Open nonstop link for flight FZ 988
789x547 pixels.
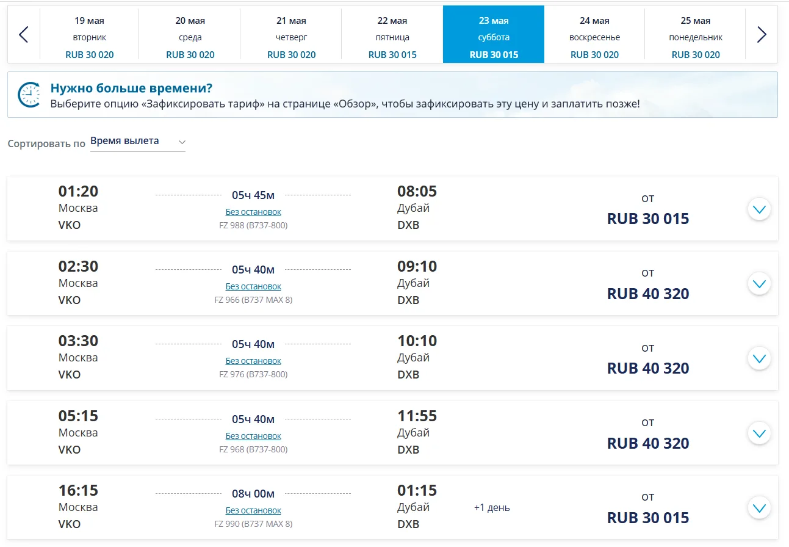[x=253, y=212]
